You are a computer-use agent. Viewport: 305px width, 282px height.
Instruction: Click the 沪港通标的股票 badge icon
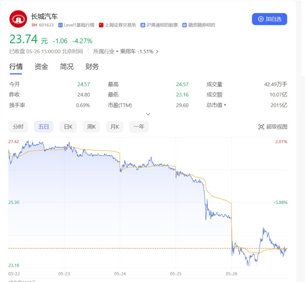point(143,25)
